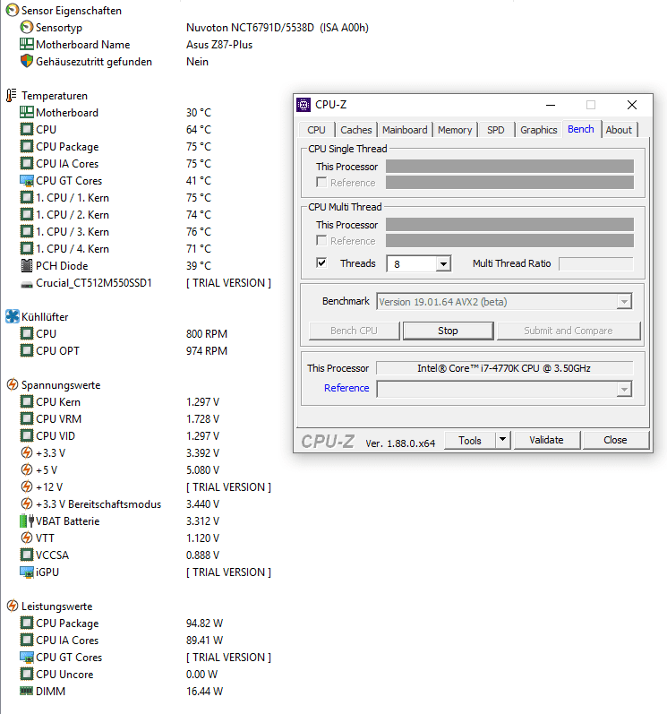Stop the running benchmark
Viewport: 667px width, 714px height.
[449, 331]
